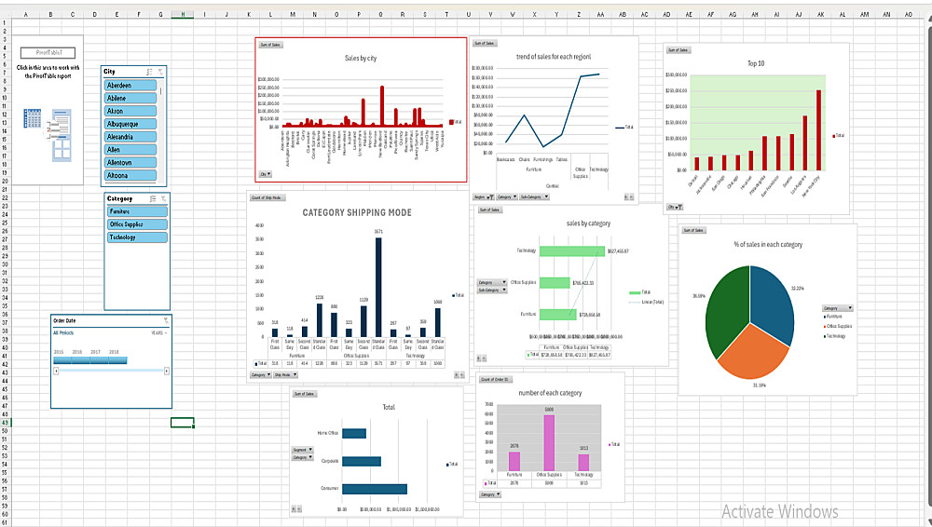Open City filter on Top 10 chart
932x527 pixels.
point(675,208)
